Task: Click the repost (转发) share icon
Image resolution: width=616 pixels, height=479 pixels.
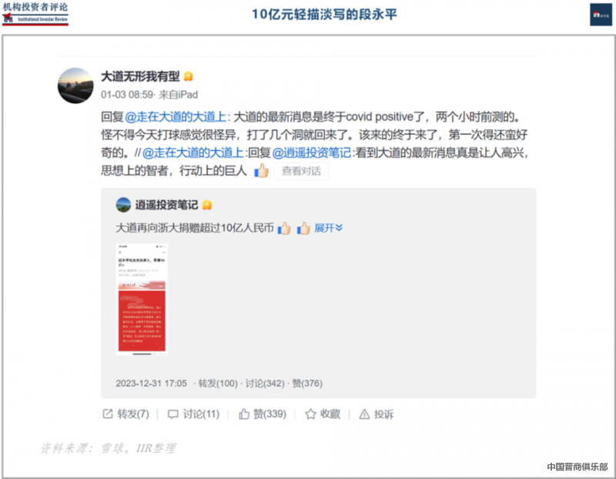Action: (x=108, y=414)
